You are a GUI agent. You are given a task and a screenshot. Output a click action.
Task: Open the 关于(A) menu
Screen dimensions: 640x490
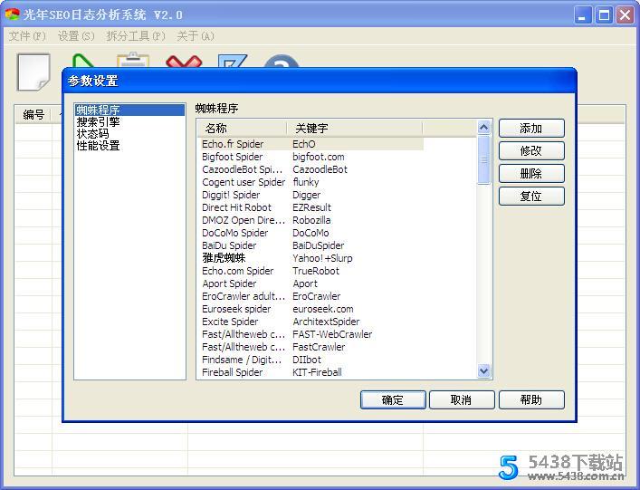(x=196, y=36)
